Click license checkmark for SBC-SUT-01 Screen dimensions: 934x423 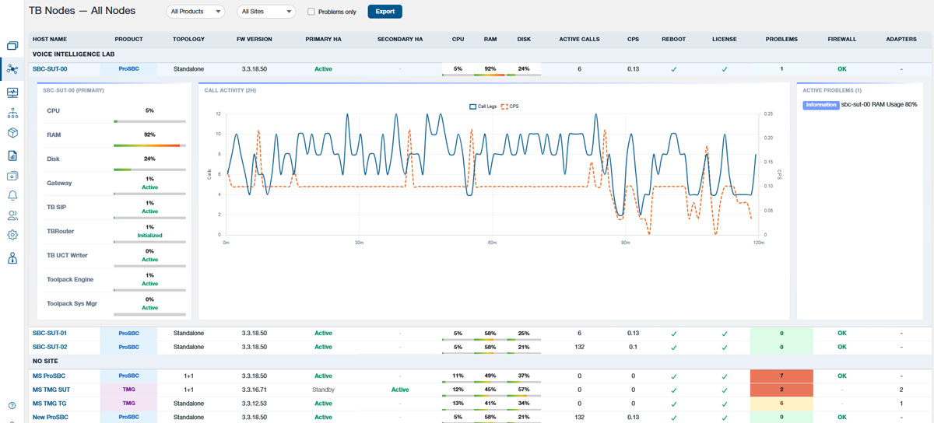tap(724, 334)
